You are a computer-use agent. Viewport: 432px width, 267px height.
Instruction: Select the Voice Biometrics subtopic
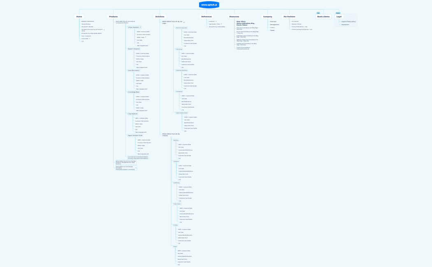click(134, 70)
